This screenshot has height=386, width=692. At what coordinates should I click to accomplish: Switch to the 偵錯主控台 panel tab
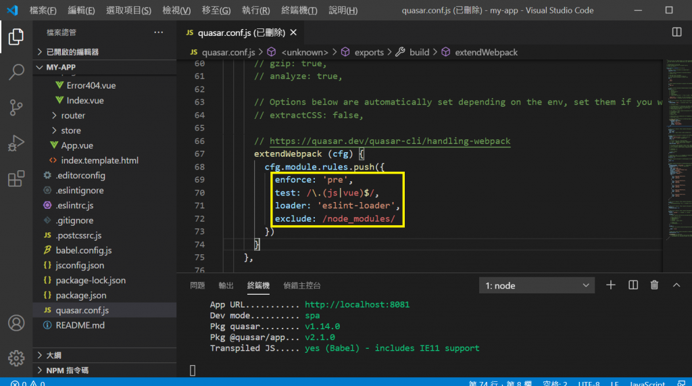pos(302,285)
